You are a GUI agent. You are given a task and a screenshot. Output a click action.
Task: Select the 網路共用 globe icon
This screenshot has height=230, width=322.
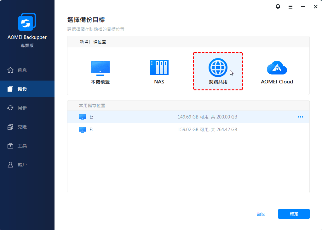coord(218,68)
